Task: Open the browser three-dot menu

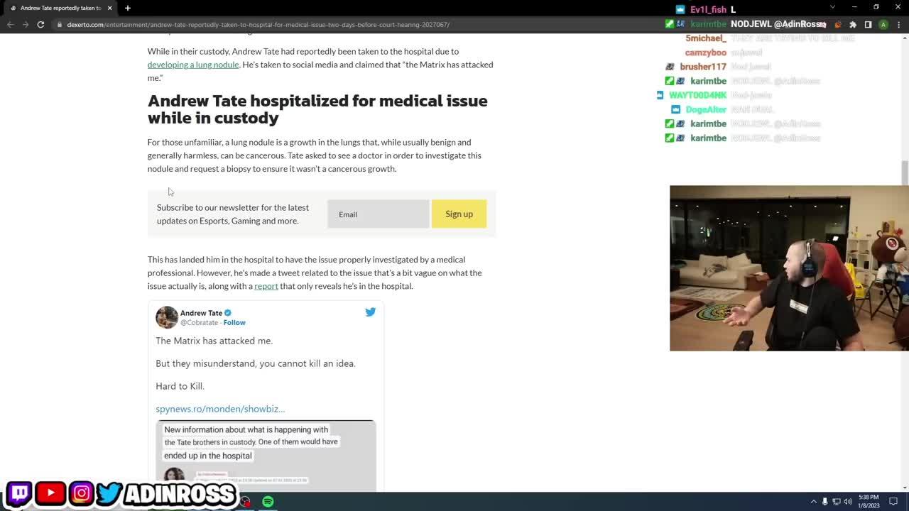Action: (899, 24)
